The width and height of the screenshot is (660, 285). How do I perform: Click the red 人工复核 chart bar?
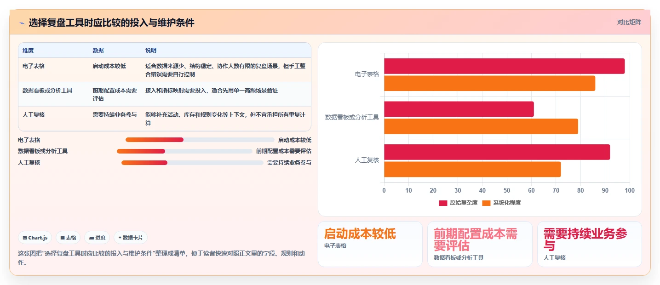[x=497, y=152]
